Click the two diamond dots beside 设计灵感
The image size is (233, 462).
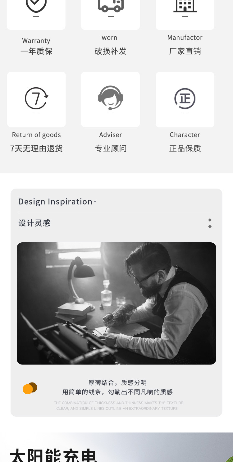coord(210,223)
